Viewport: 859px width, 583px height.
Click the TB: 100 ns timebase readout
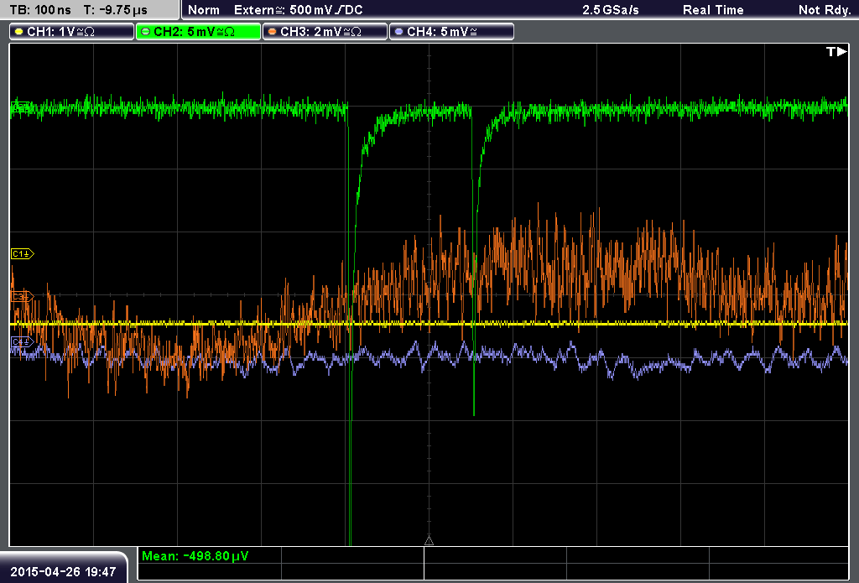click(x=40, y=10)
